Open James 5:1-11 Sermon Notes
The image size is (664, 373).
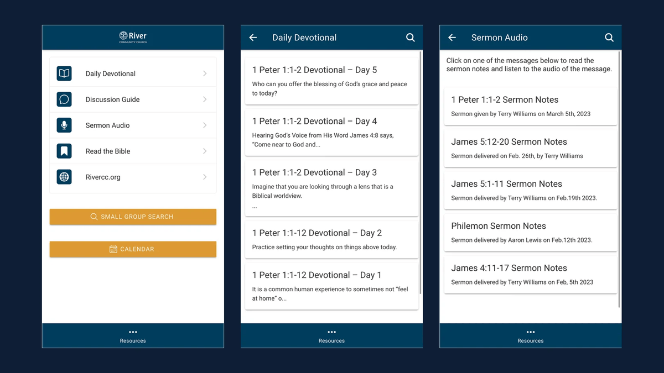[x=530, y=190]
